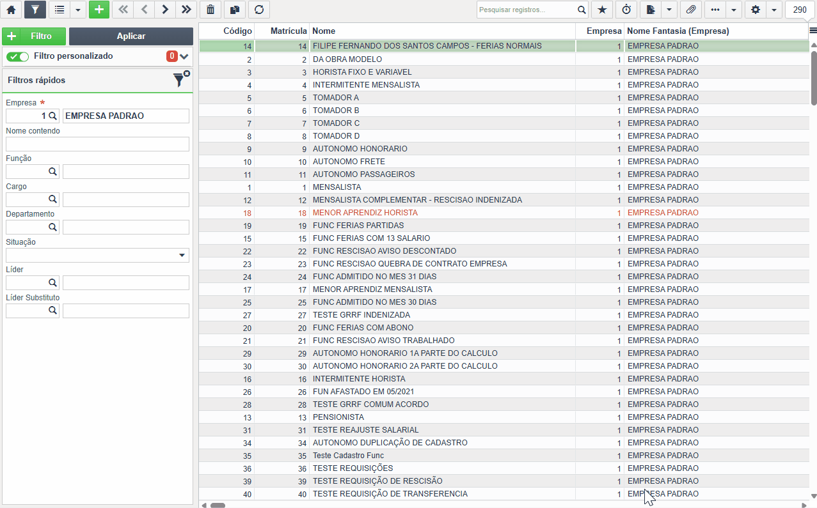Open the stopwatch timer icon
The width and height of the screenshot is (817, 508).
click(626, 10)
